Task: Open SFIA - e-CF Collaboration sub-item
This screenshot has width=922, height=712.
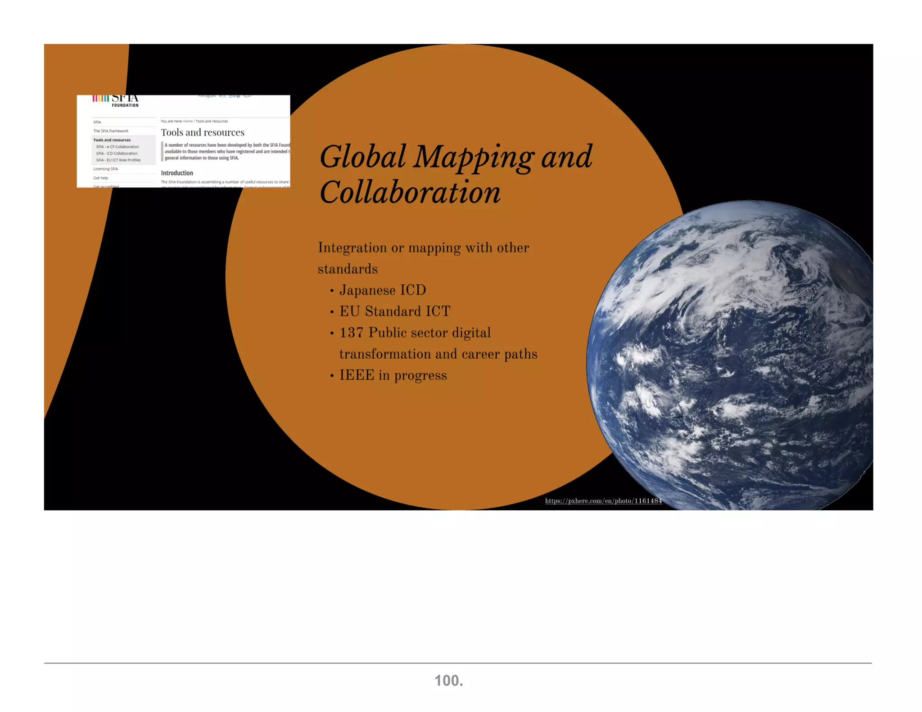Action: point(118,147)
